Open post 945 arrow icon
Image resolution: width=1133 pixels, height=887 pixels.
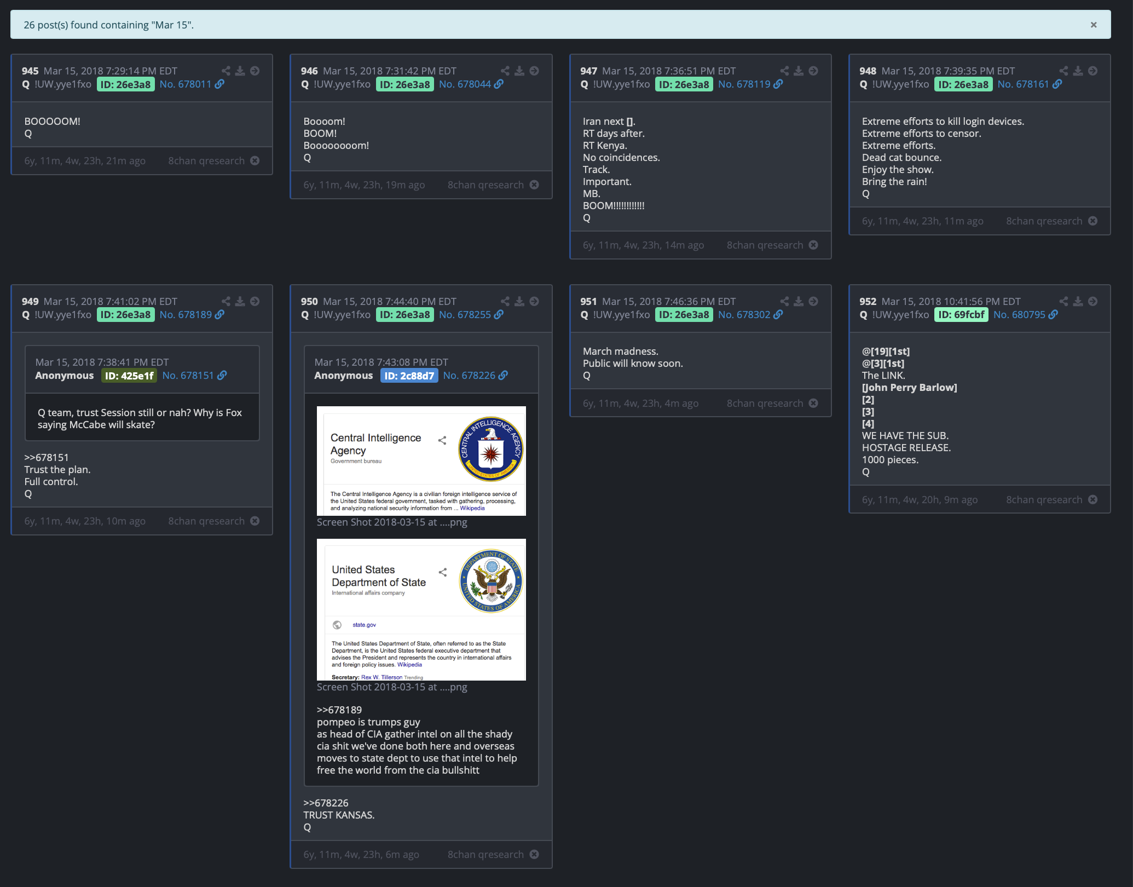point(255,71)
